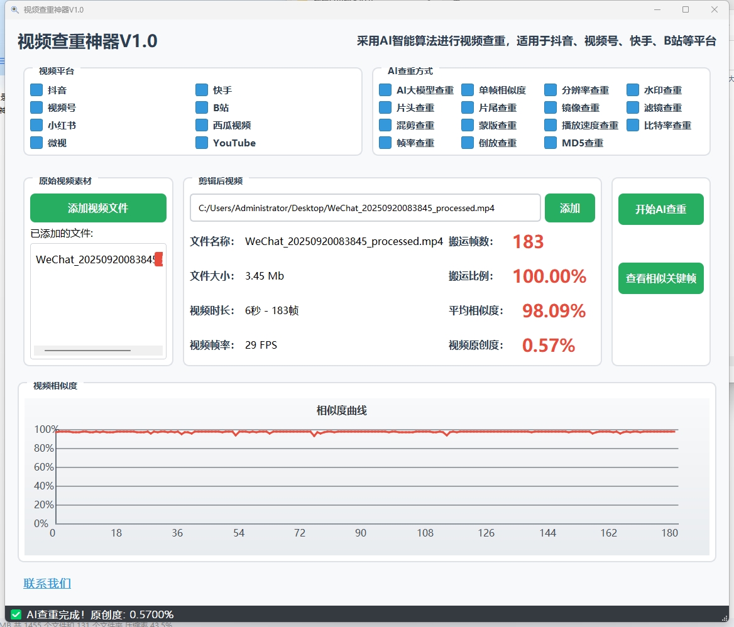
Task: Enable 镜像查重 detection
Action: coord(550,107)
